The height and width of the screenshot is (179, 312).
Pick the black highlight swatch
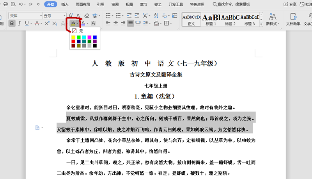tap(95, 46)
